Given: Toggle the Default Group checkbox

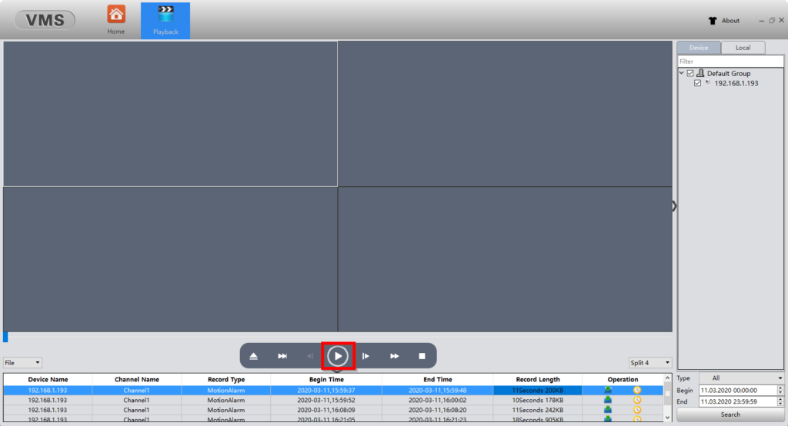Looking at the screenshot, I should click(690, 74).
